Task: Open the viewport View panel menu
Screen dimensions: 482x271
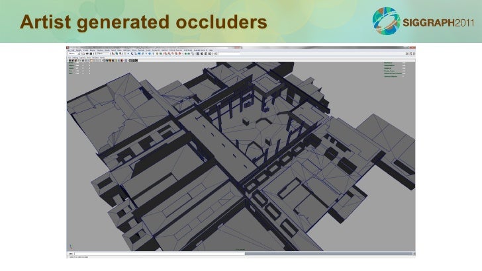Action: pyautogui.click(x=70, y=58)
